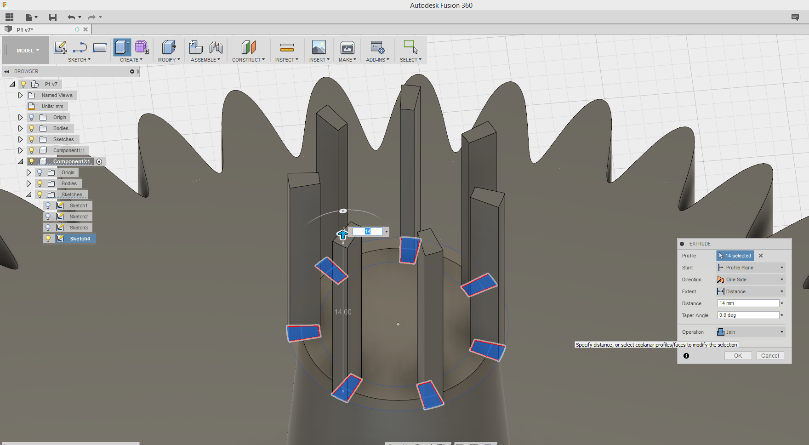
Task: Click the Select tool icon
Action: click(410, 47)
